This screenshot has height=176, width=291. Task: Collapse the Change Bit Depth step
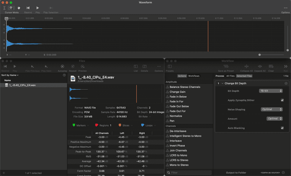point(222,84)
